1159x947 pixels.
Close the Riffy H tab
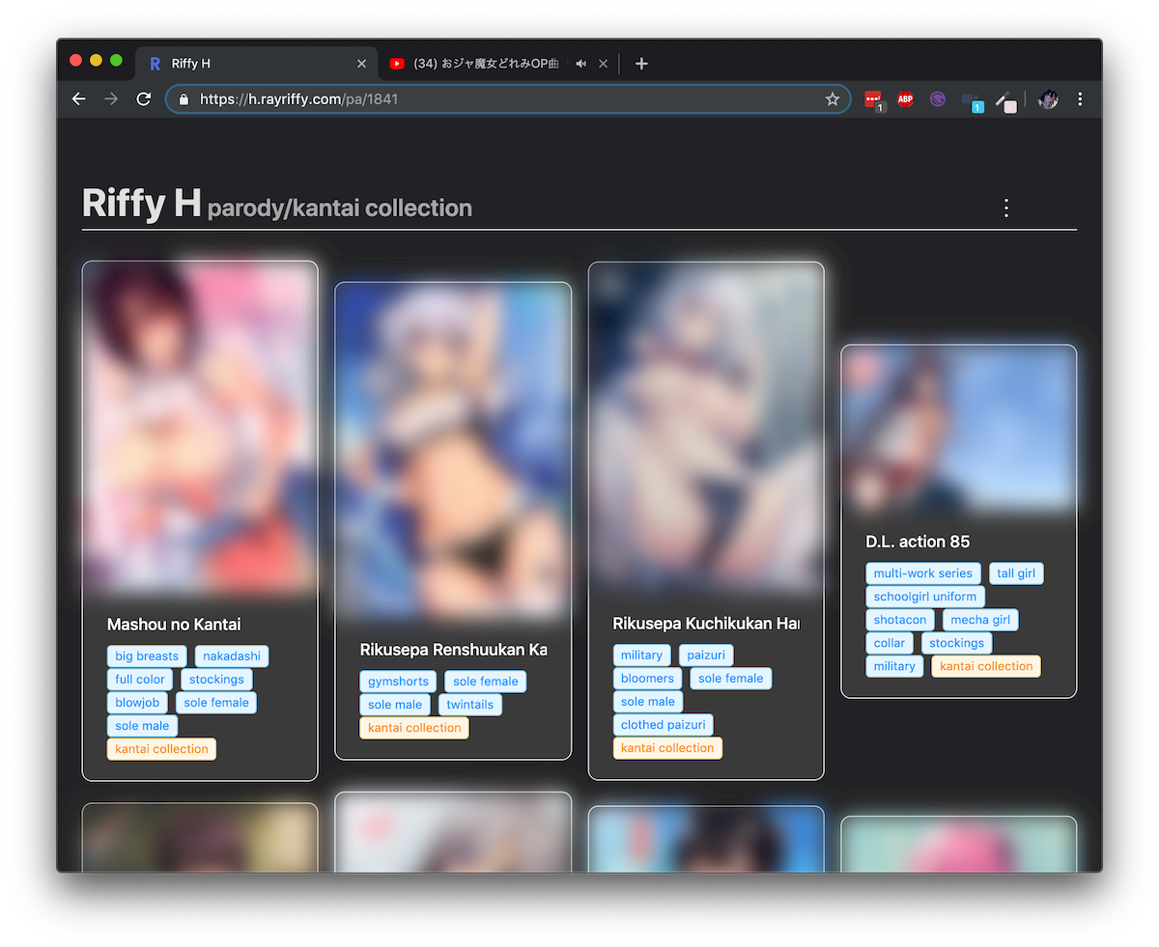pyautogui.click(x=361, y=64)
